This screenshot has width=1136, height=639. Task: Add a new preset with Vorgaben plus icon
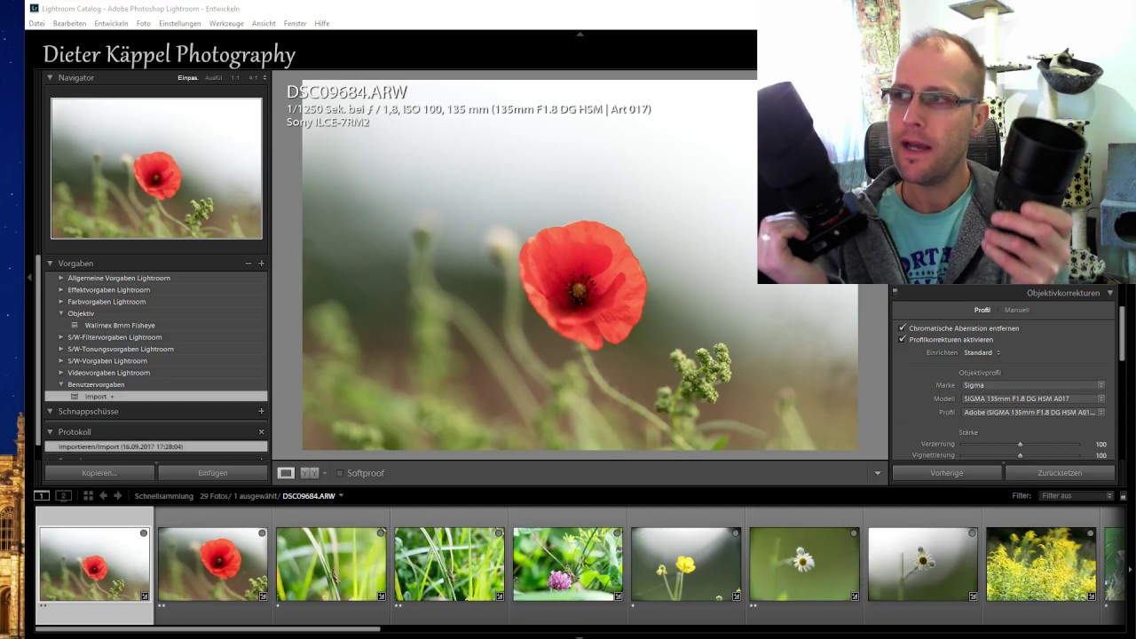point(261,264)
